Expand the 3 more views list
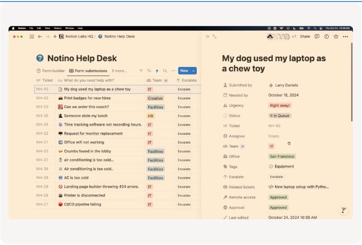 click(x=119, y=71)
